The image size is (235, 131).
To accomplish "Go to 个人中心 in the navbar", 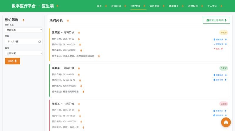I will [212, 6].
